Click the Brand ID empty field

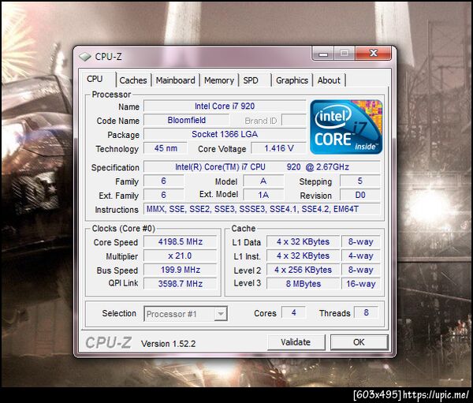pos(294,120)
